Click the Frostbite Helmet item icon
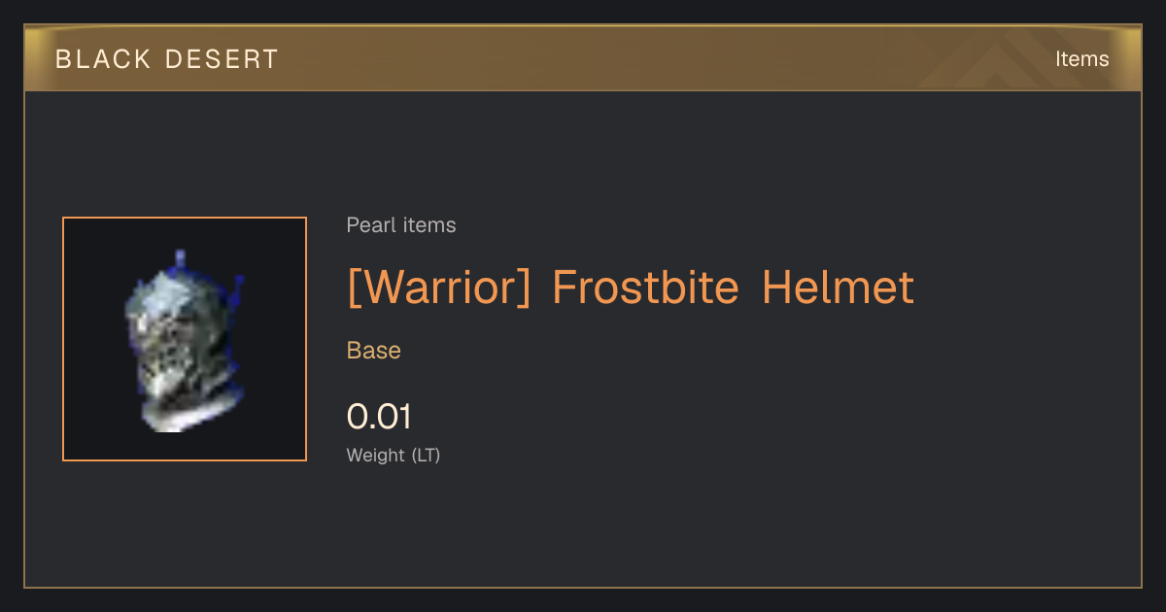Image resolution: width=1166 pixels, height=612 pixels. tap(185, 340)
